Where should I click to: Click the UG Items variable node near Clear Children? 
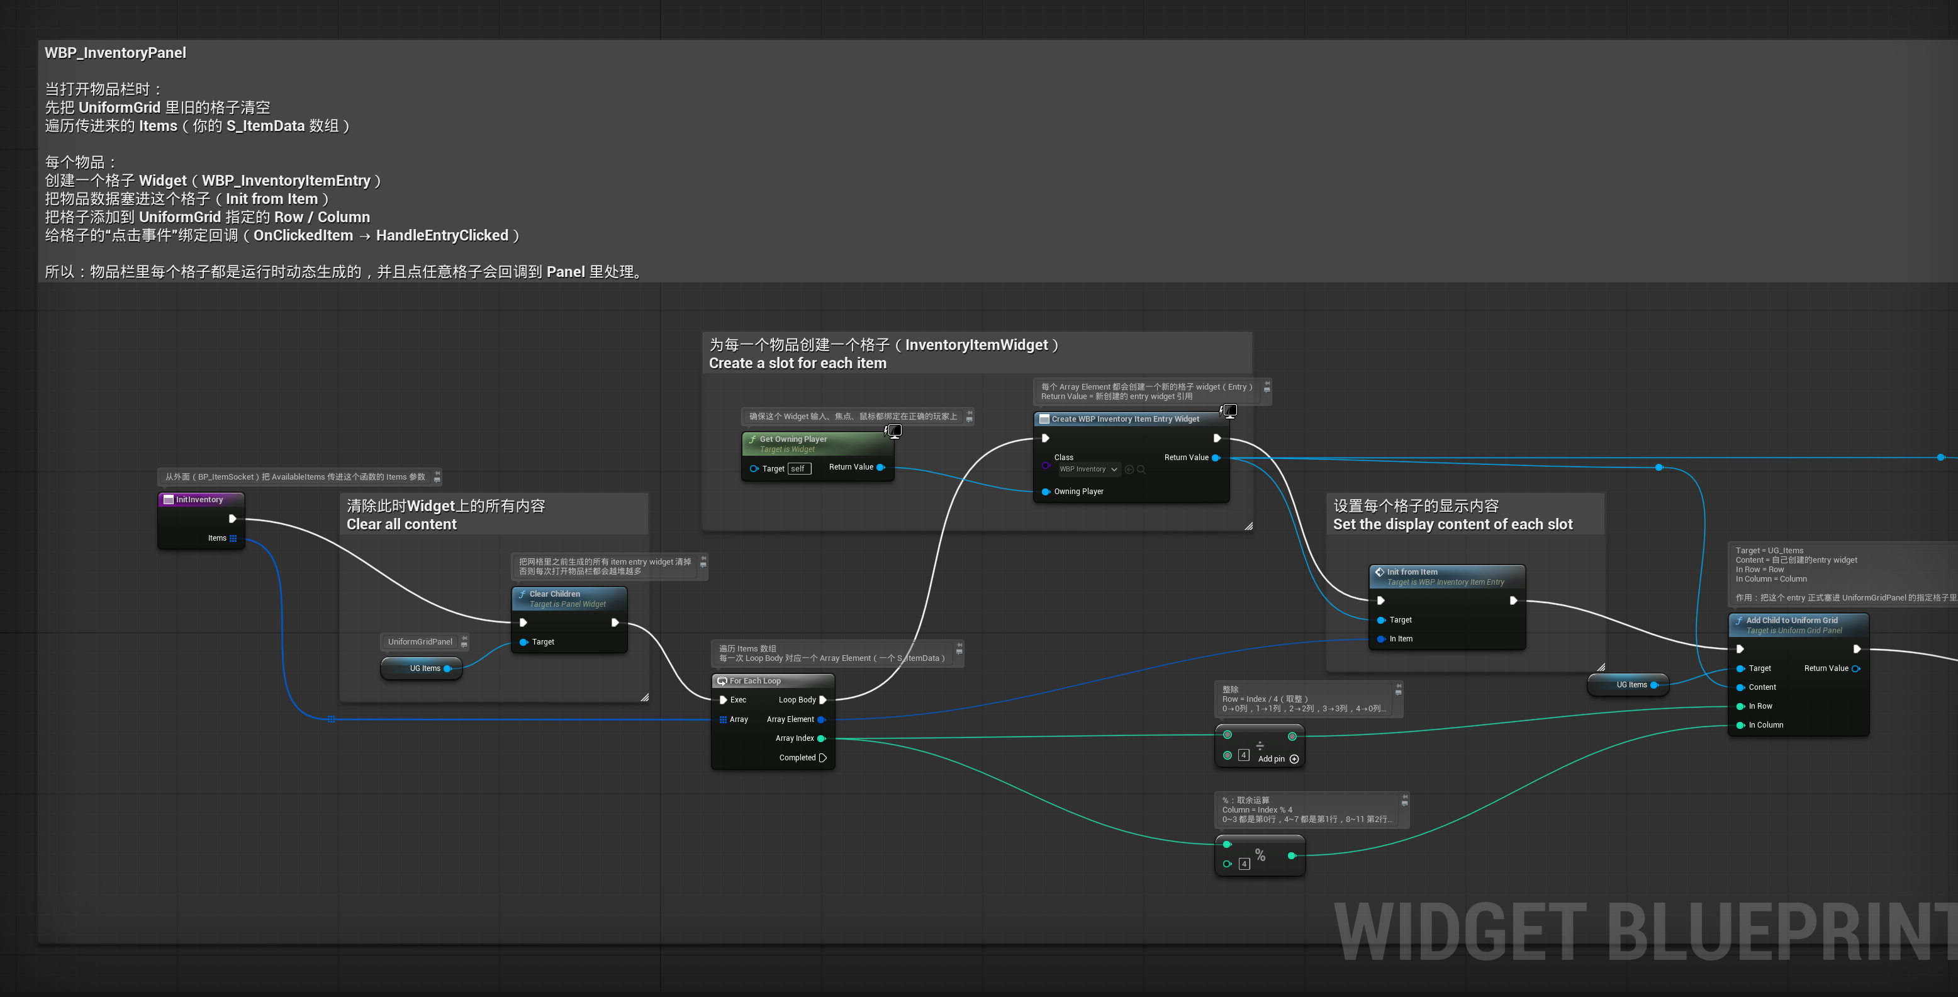(421, 668)
